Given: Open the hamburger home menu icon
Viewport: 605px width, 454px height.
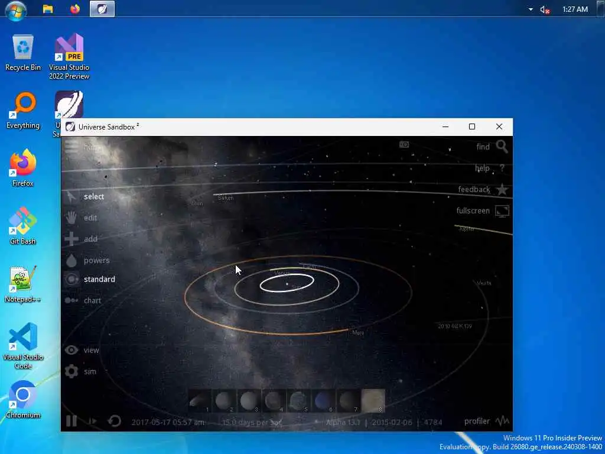Looking at the screenshot, I should pos(71,147).
